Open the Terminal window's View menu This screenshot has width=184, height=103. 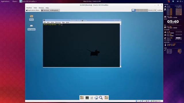(52, 22)
